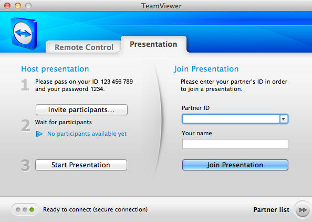Minimize the window with yellow button
312x222 pixels.
click(x=18, y=6)
